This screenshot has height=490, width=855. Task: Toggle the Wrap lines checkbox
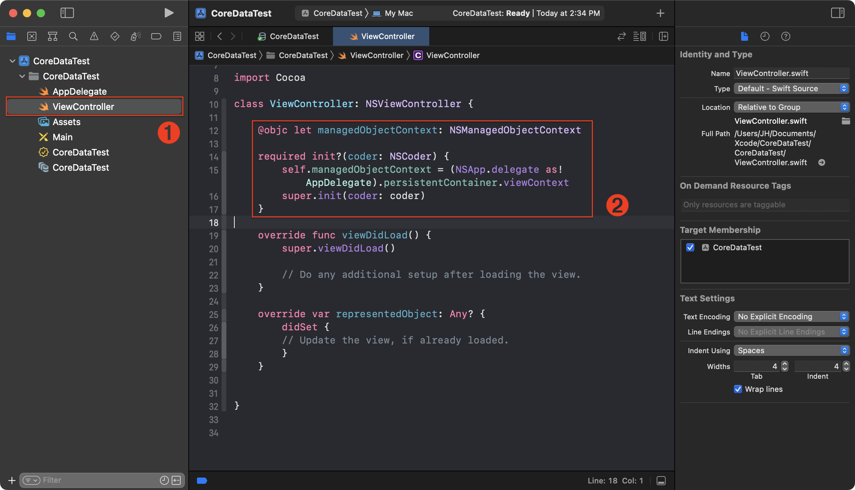[738, 389]
